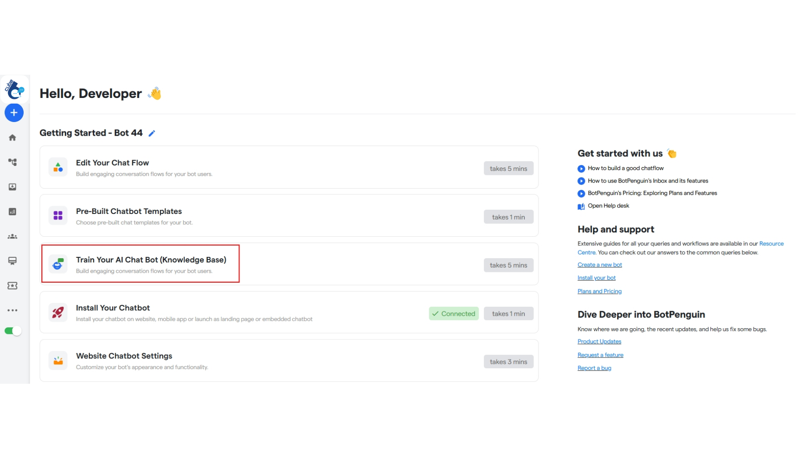The image size is (802, 464).
Task: Open the monitor chat widget sidebar icon
Action: pyautogui.click(x=12, y=261)
